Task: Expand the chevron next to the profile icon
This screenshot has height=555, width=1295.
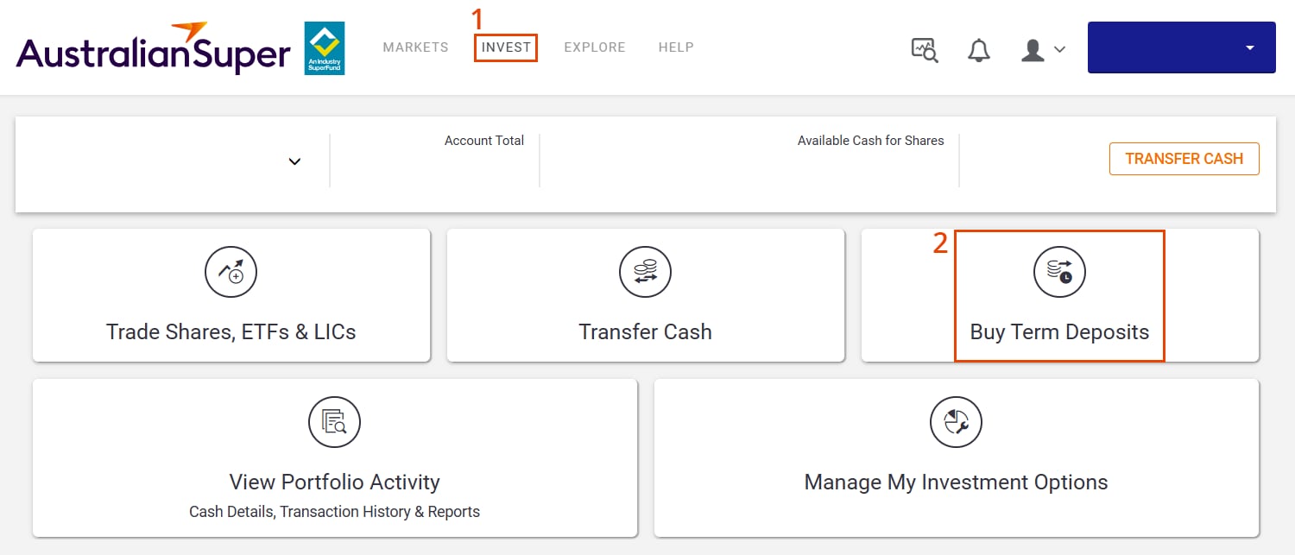Action: pyautogui.click(x=1059, y=50)
